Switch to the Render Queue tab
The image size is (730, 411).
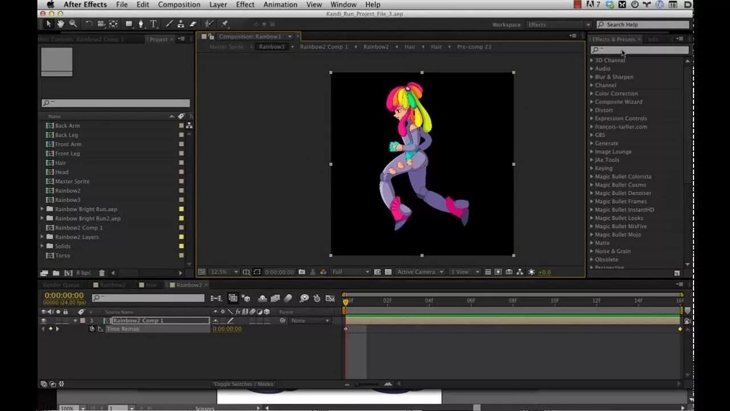[x=62, y=285]
